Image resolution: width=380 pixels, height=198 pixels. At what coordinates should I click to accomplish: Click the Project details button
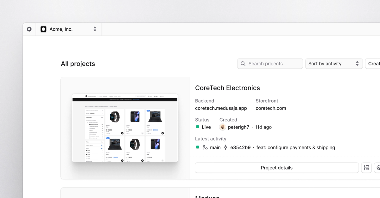[276, 168]
